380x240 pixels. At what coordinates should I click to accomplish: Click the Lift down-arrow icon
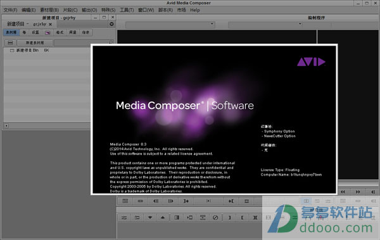coord(150,218)
